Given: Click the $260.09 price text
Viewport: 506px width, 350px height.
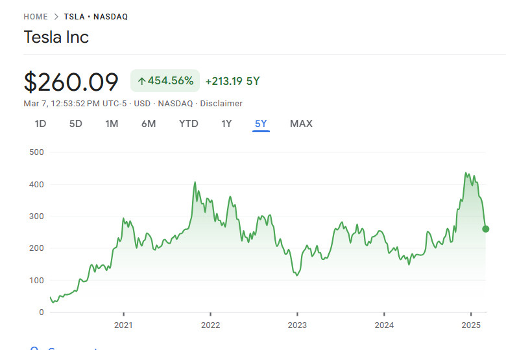Looking at the screenshot, I should point(71,82).
